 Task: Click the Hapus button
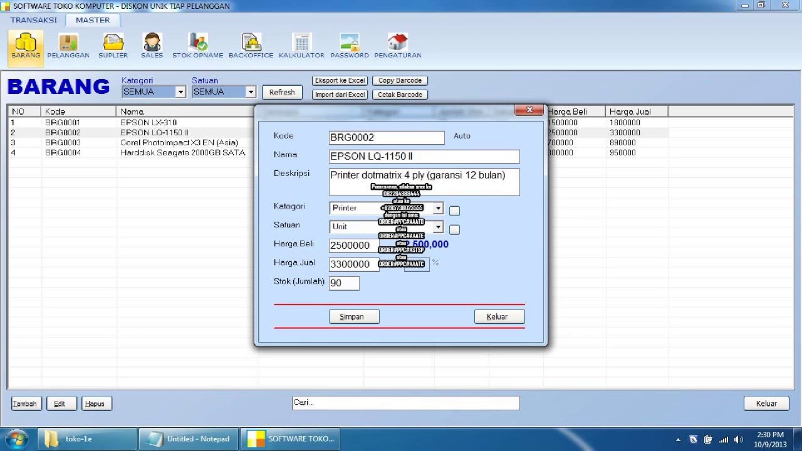[96, 403]
